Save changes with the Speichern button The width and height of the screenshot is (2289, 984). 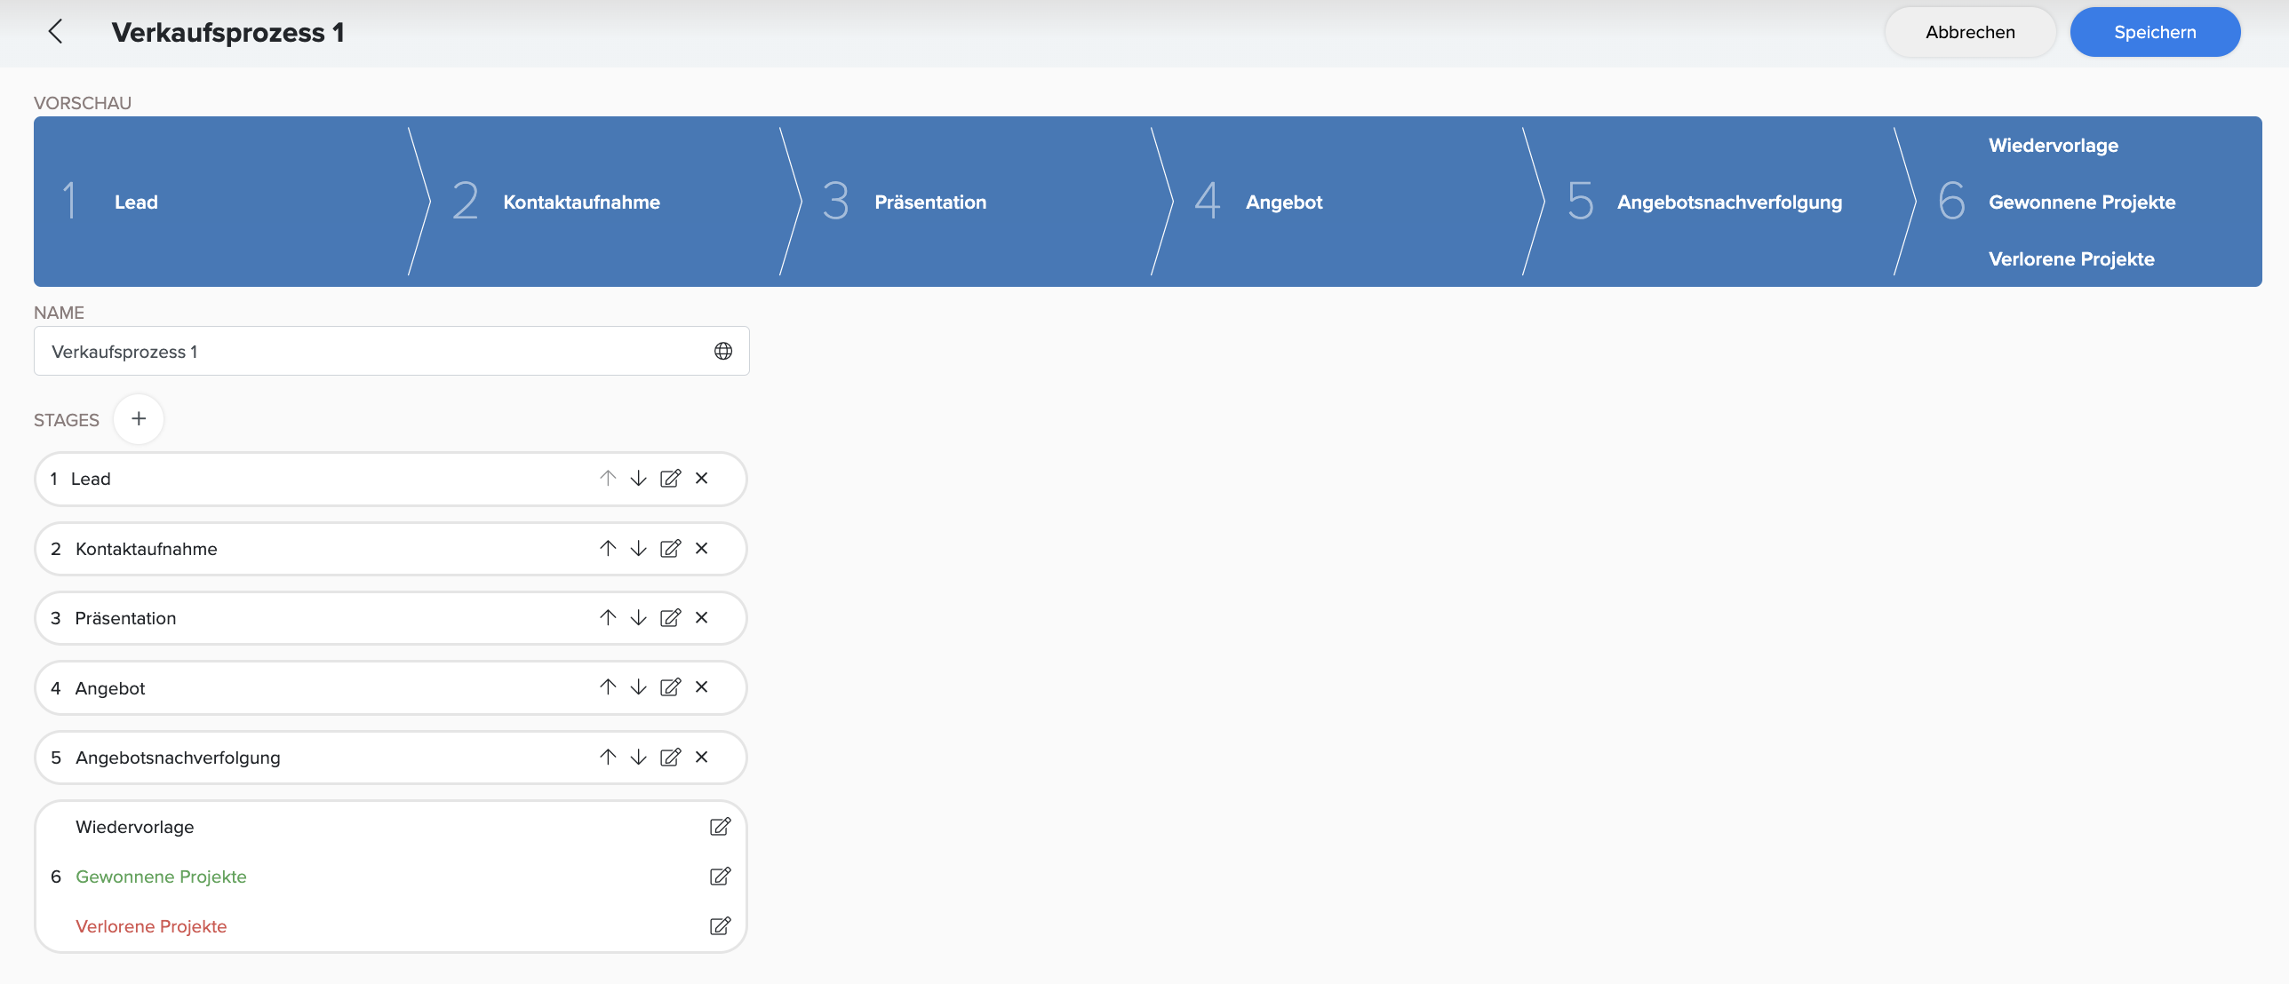point(2155,32)
